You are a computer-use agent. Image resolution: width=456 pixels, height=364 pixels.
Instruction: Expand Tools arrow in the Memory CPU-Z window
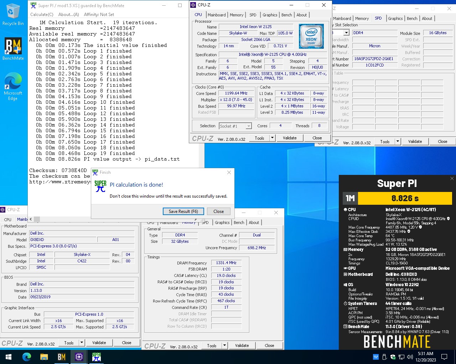(x=224, y=346)
